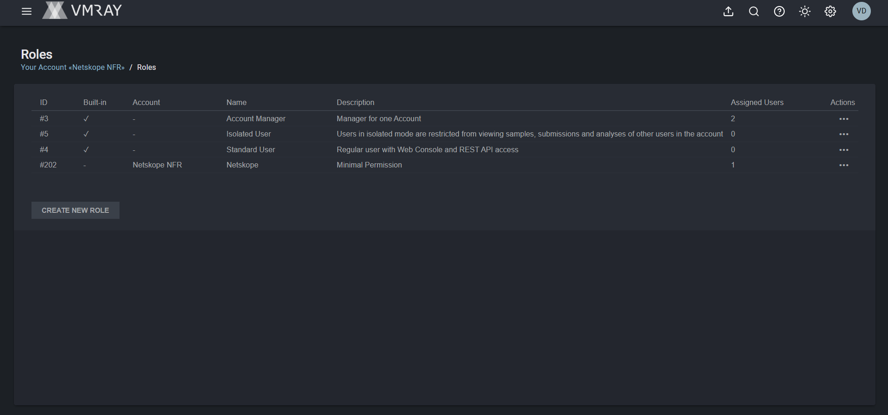Viewport: 888px width, 415px height.
Task: Click the Standard User role name
Action: (251, 150)
